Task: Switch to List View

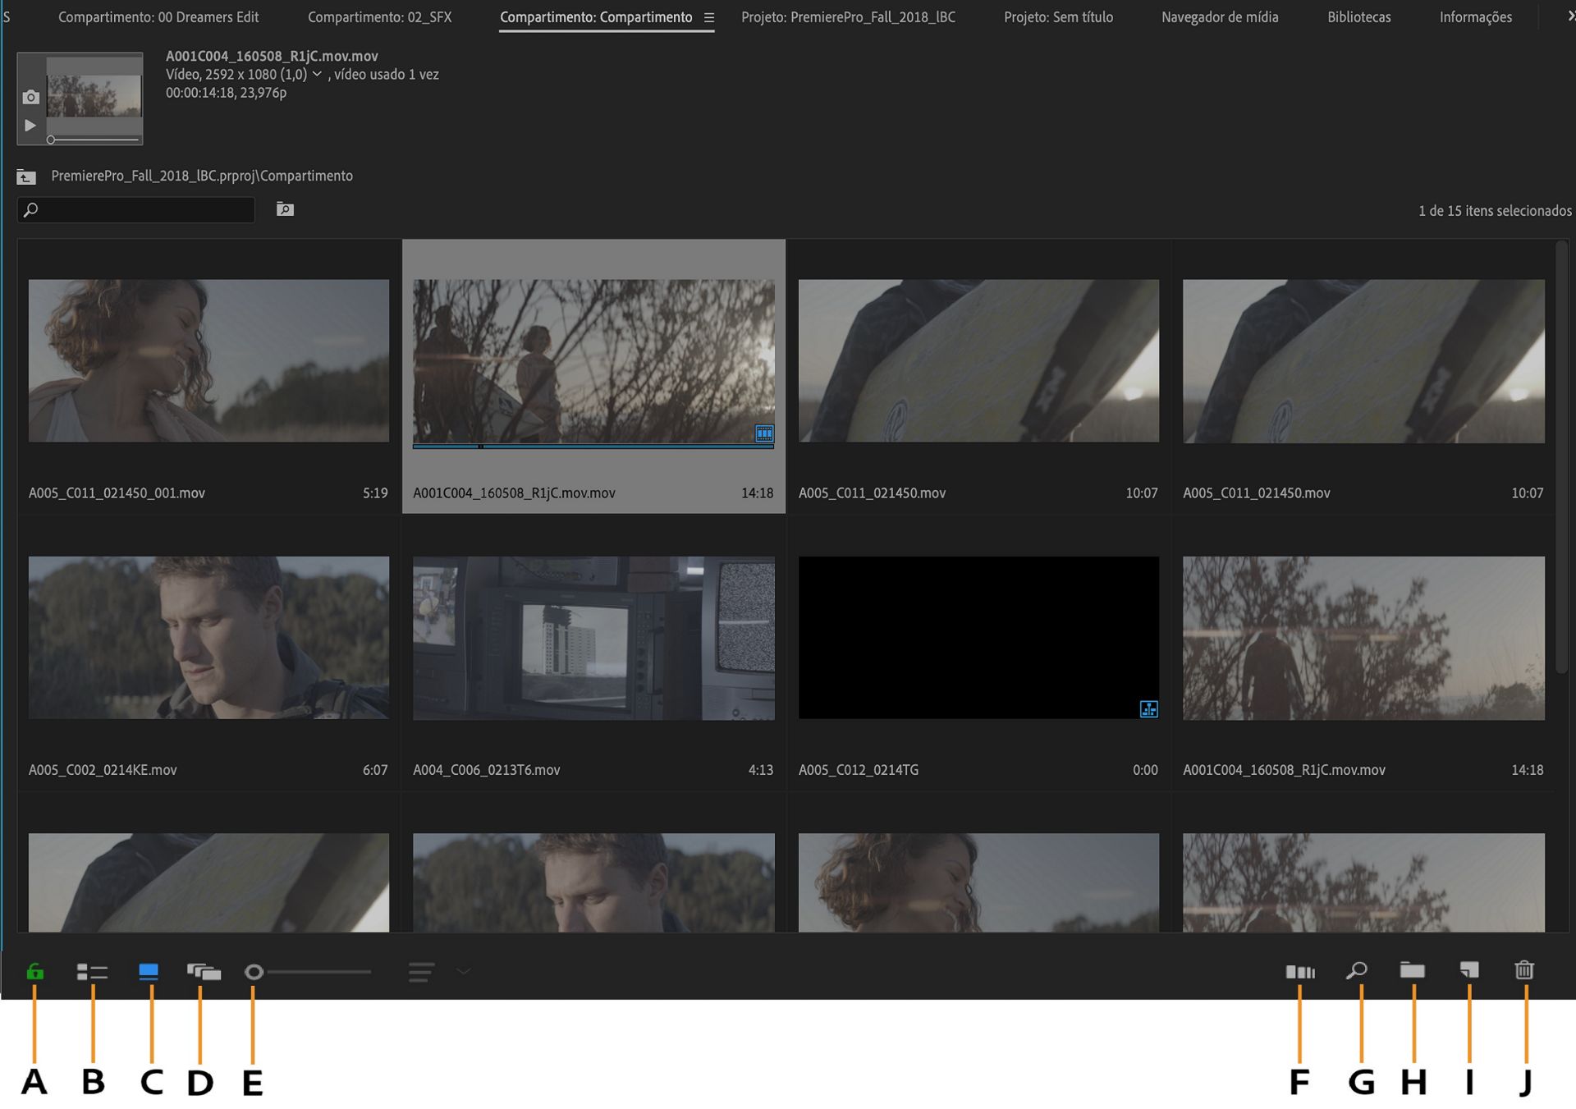Action: pos(92,972)
